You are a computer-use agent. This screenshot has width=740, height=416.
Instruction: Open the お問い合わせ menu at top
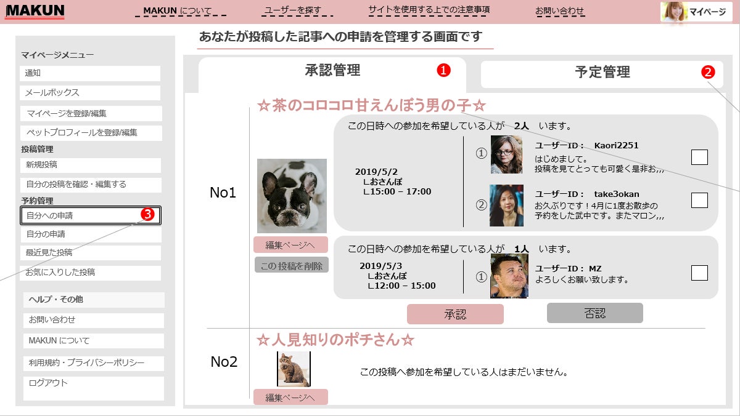pos(560,9)
